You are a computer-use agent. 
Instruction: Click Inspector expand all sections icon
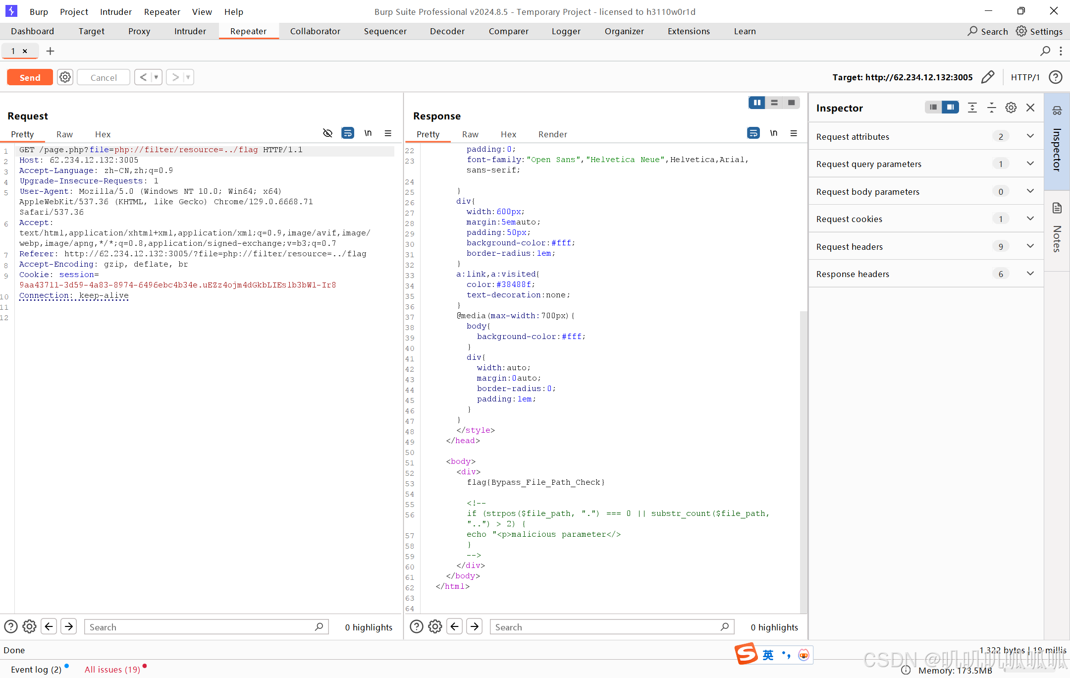[972, 108]
